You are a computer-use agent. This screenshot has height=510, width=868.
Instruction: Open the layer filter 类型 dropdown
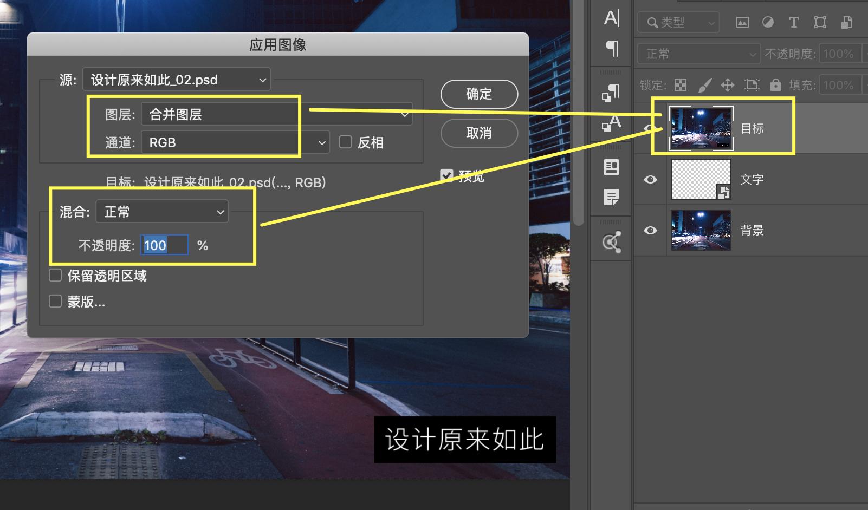tap(678, 23)
